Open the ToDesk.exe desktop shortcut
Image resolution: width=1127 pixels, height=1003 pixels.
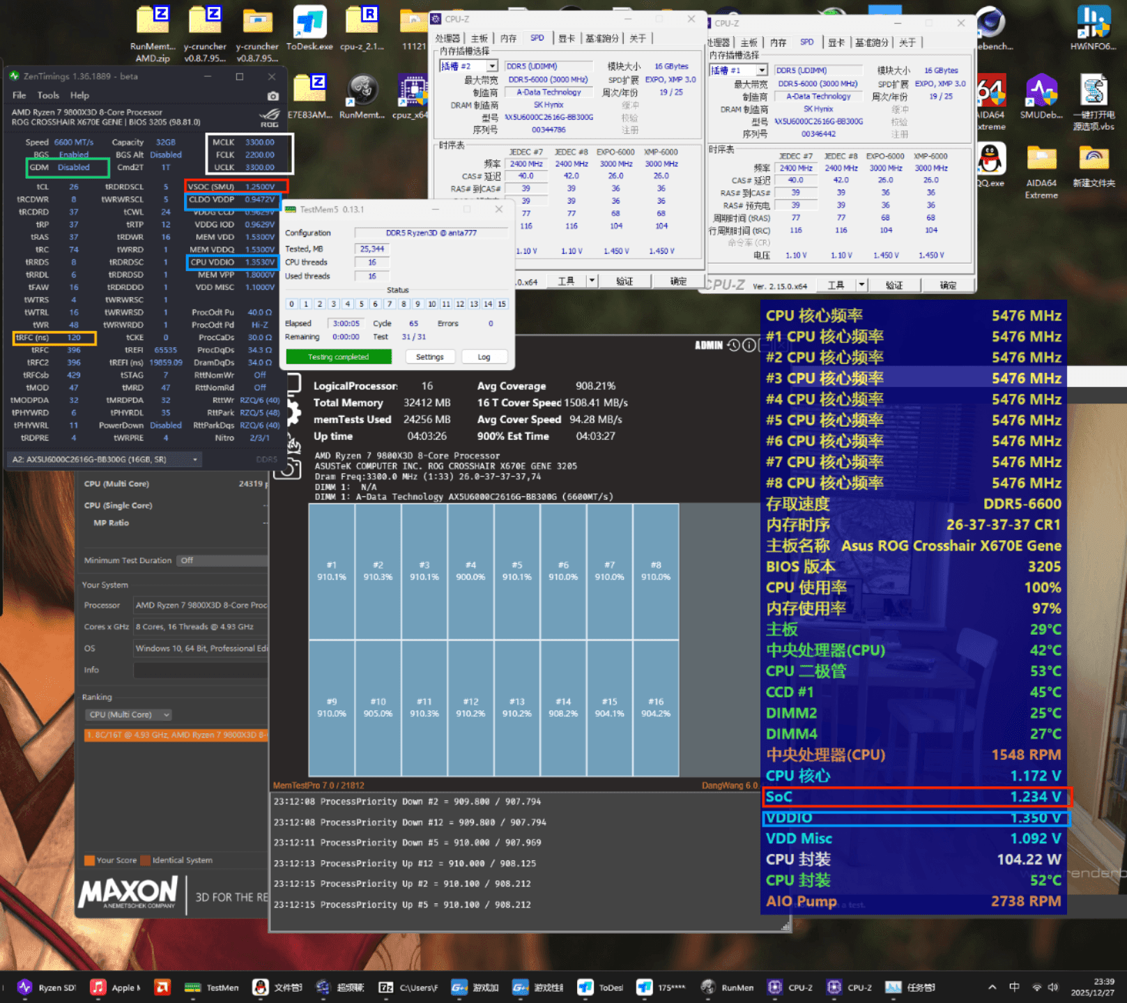(309, 29)
